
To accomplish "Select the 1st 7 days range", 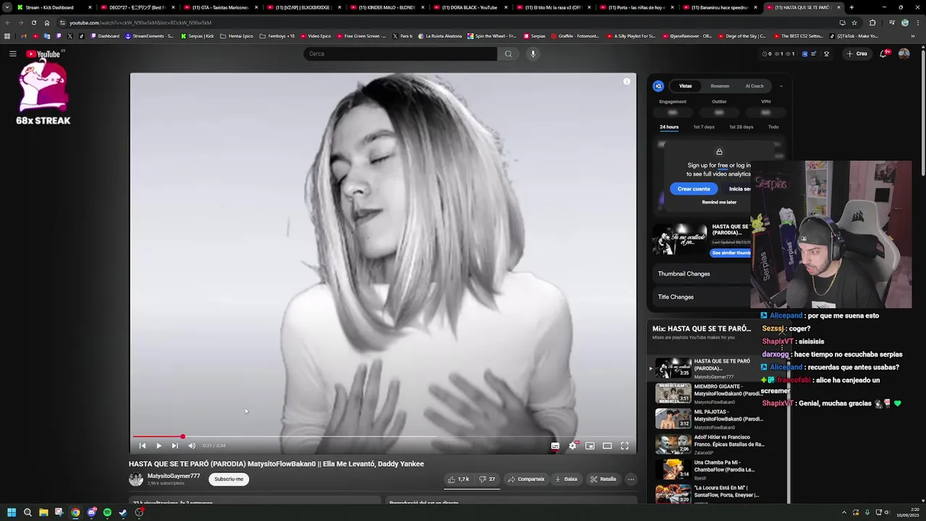I will (704, 127).
